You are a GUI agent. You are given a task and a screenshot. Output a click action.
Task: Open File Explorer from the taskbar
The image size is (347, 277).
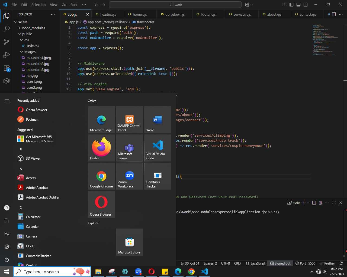tap(98, 272)
